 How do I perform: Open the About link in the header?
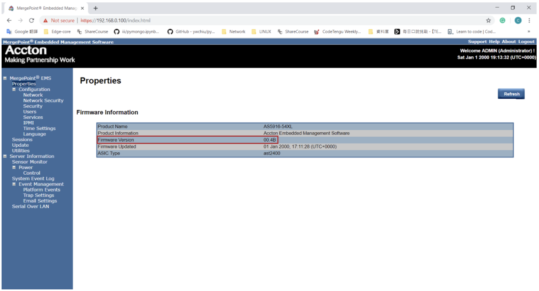[509, 42]
